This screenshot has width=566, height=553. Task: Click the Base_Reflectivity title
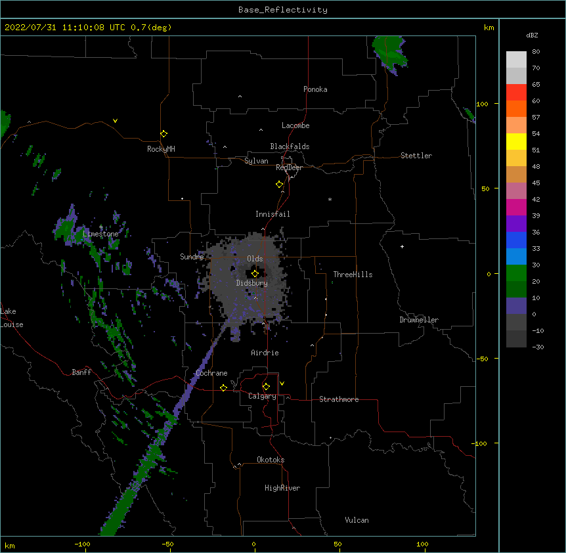coord(283,10)
